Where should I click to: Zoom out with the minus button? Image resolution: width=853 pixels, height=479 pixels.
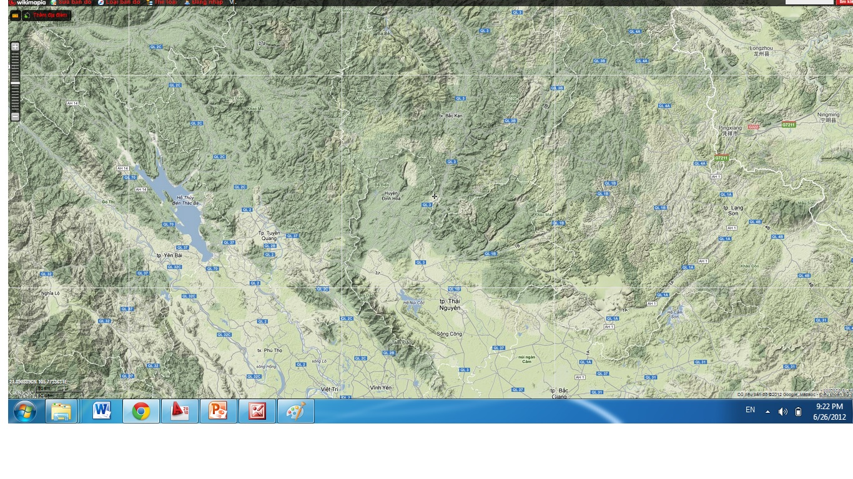pyautogui.click(x=15, y=117)
